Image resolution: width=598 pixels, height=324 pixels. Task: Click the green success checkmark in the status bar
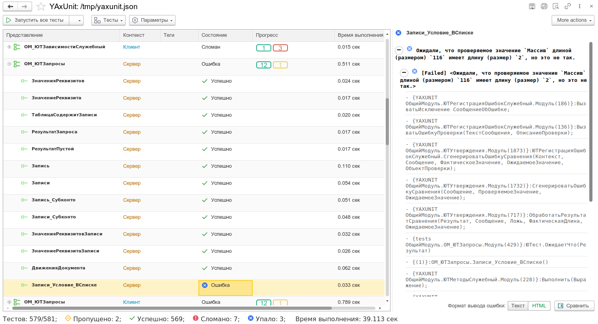tap(132, 318)
